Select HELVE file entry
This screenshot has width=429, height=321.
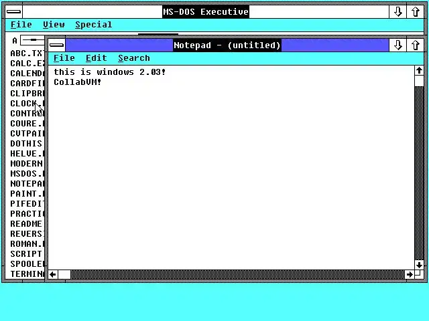tap(27, 154)
